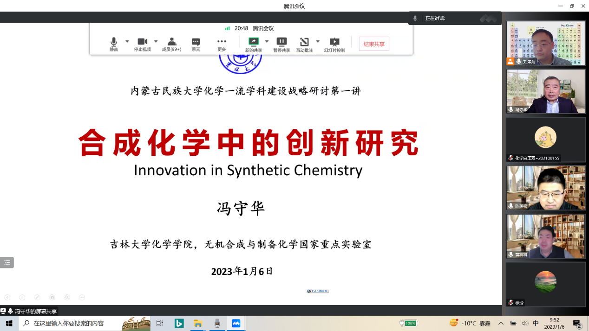The image size is (589, 331).
Task: Click the 正在讲话 speaker microphone icon
Action: tap(415, 19)
